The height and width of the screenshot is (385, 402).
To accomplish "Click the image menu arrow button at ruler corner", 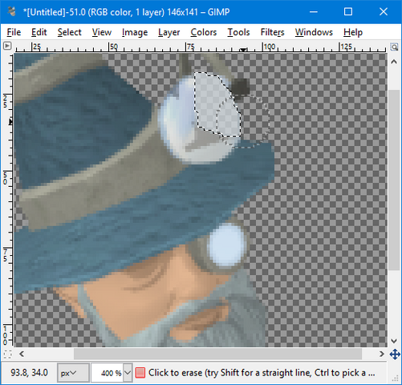I will pos(7,46).
